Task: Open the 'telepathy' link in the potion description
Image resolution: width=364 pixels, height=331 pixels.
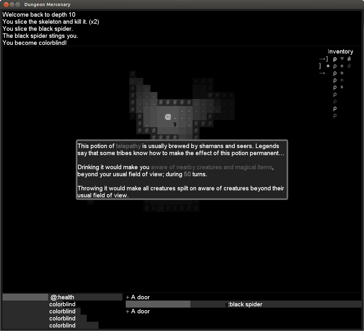Action: pyautogui.click(x=128, y=146)
